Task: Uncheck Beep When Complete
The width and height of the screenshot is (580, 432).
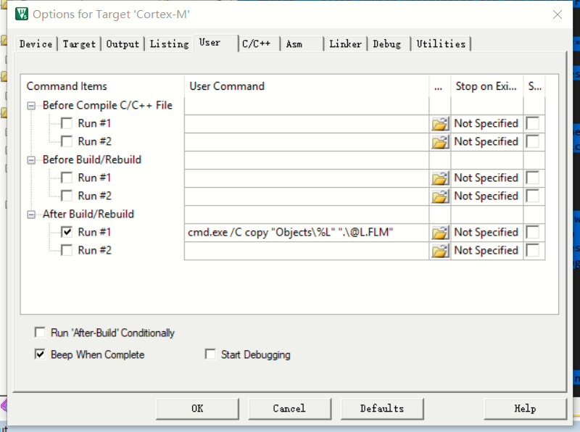Action: click(x=40, y=354)
